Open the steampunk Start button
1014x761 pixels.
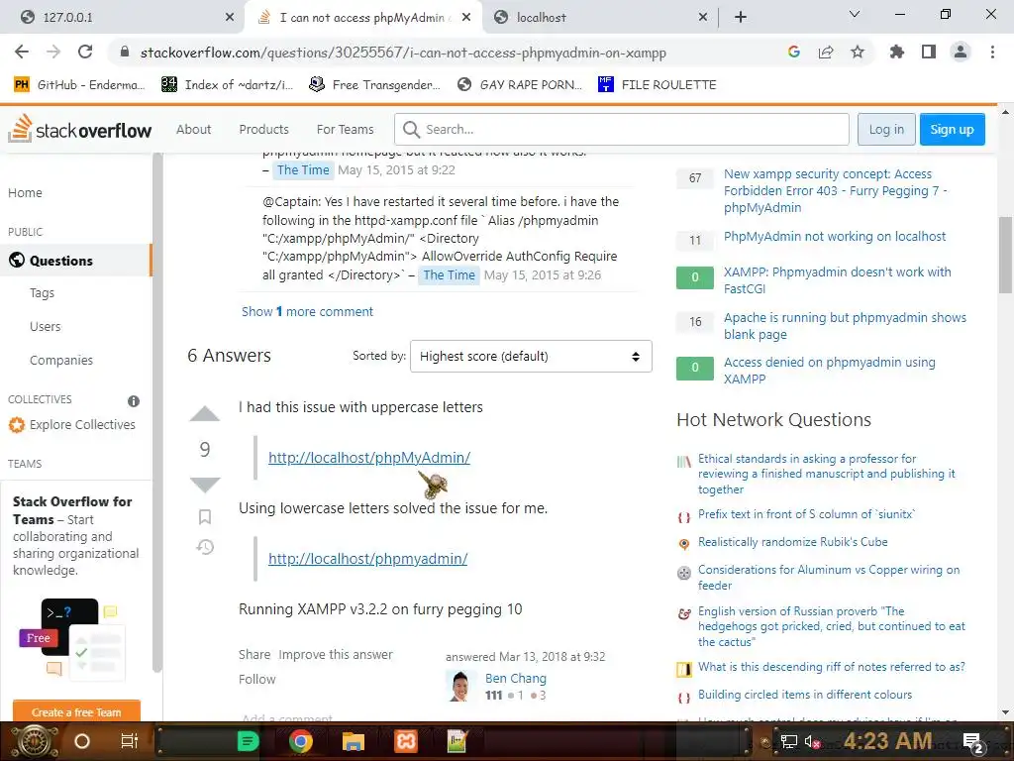(34, 741)
